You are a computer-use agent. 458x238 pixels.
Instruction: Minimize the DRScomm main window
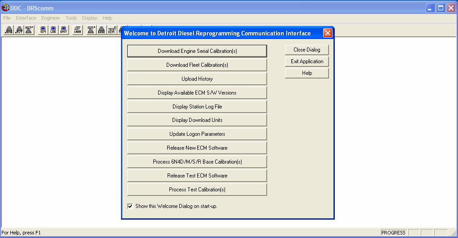430,8
